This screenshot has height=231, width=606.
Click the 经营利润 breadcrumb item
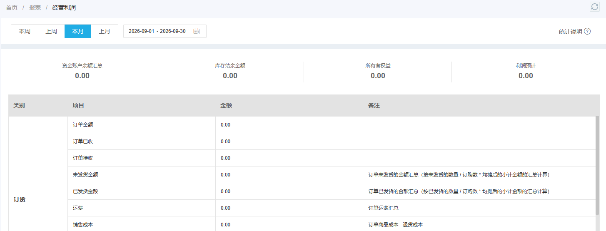coord(64,7)
